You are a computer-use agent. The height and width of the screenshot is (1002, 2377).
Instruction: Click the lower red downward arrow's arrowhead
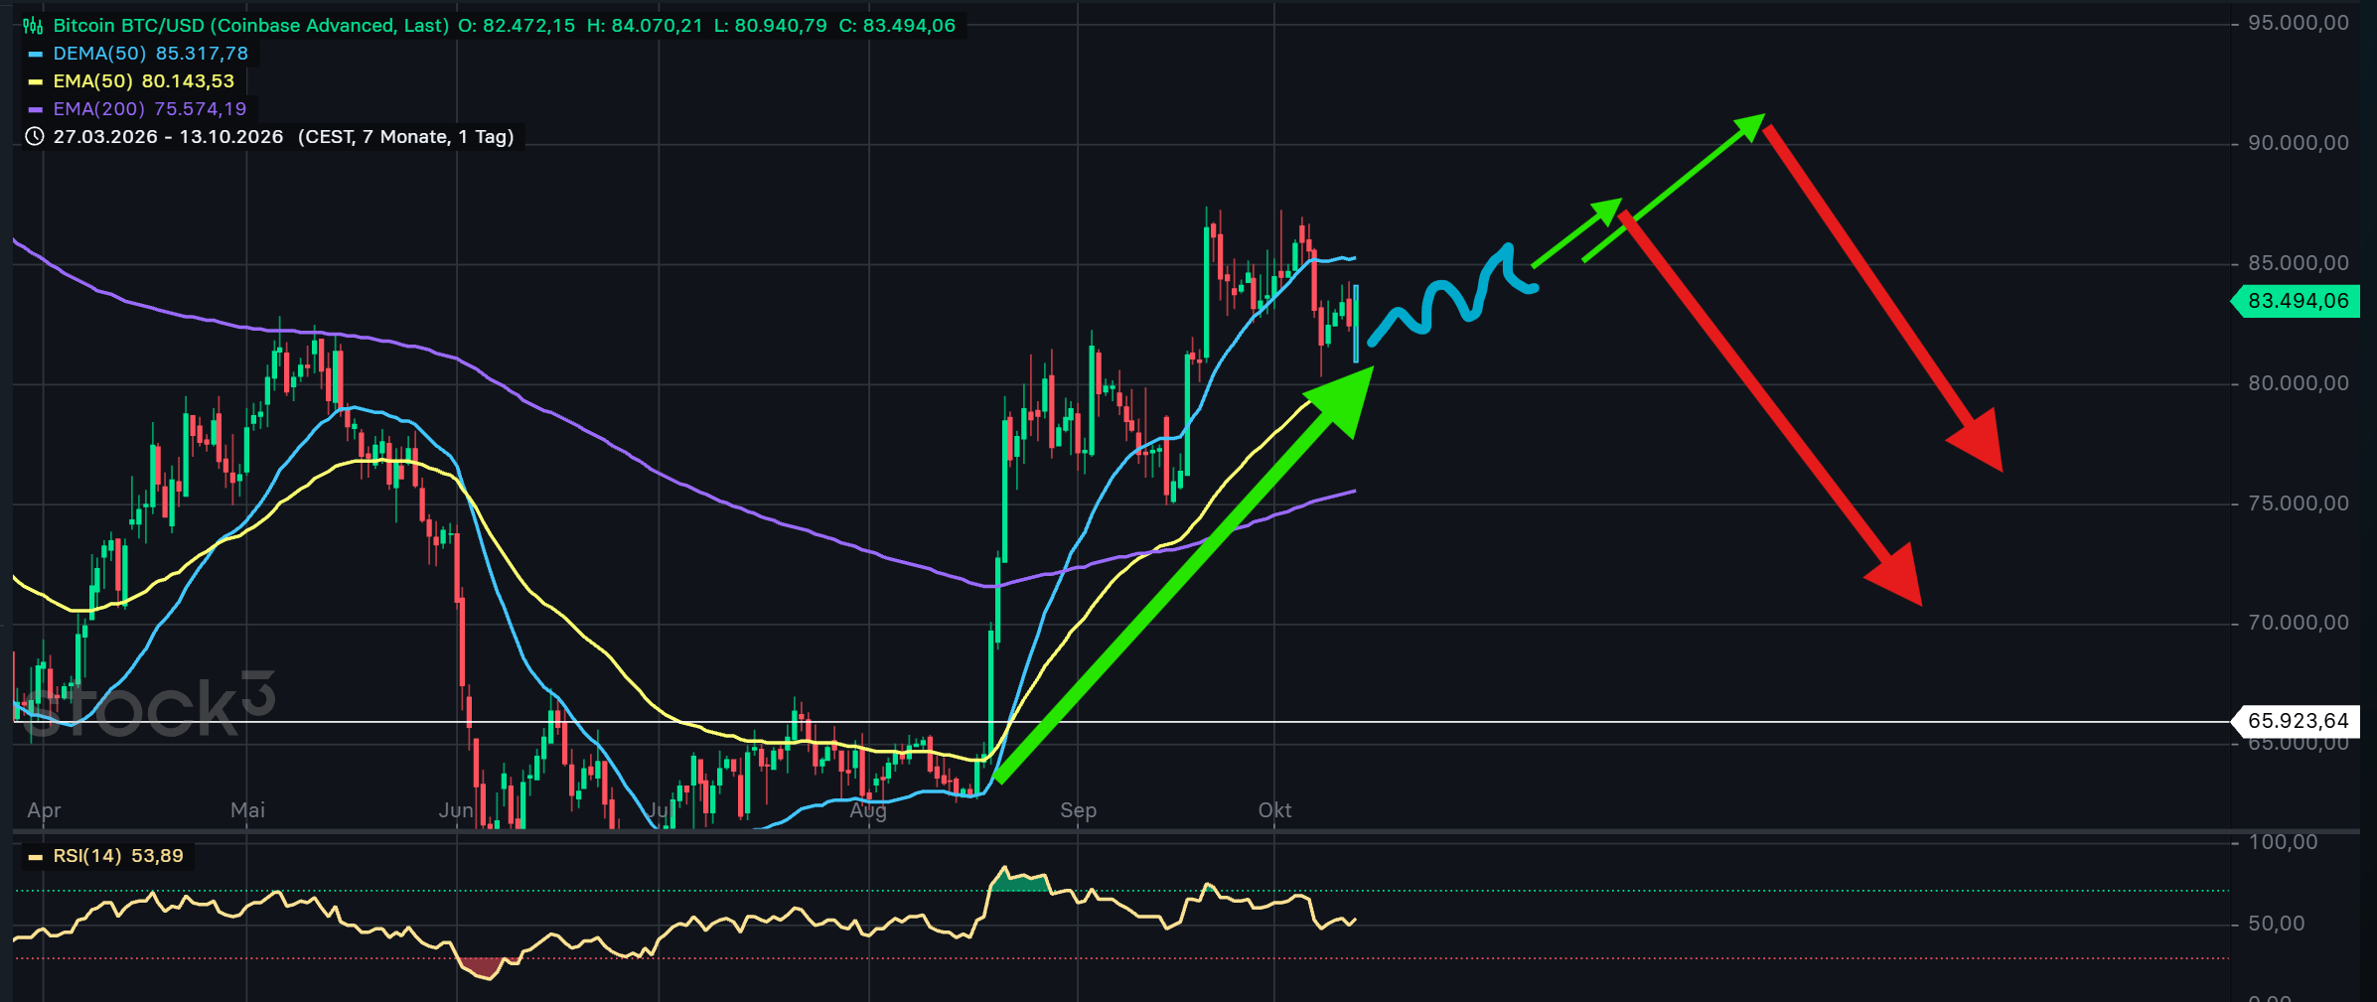pos(1895,576)
